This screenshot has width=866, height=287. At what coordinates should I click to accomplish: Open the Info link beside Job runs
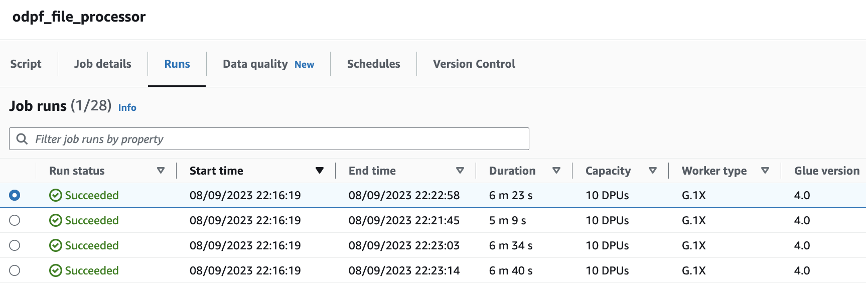pyautogui.click(x=127, y=107)
